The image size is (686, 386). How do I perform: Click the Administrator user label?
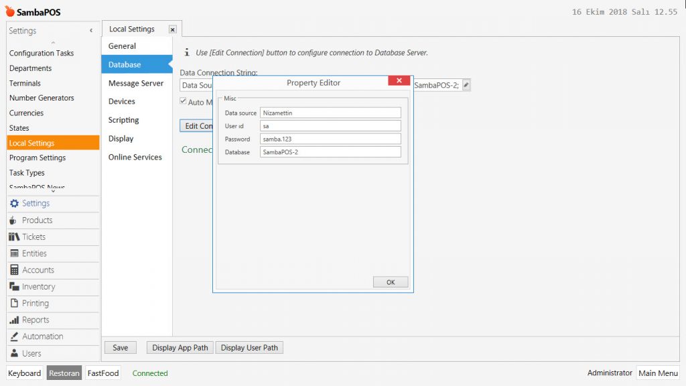pos(610,373)
